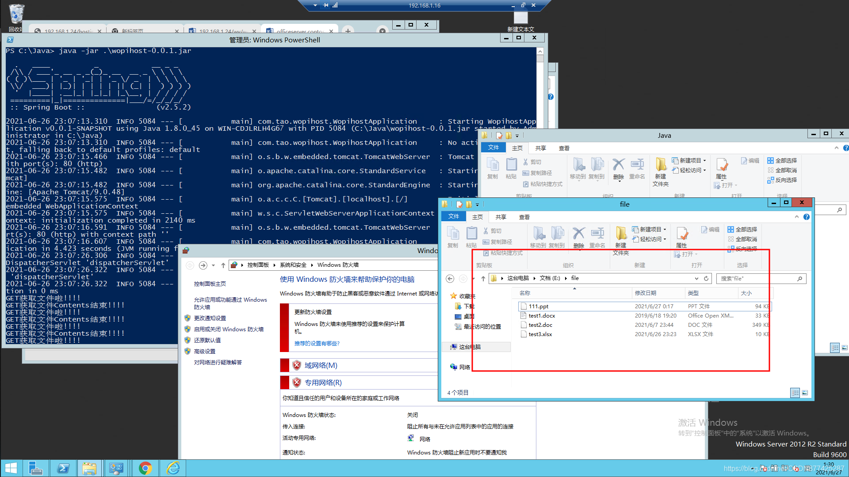Click Advanced settings link
The height and width of the screenshot is (477, 849).
coord(205,351)
